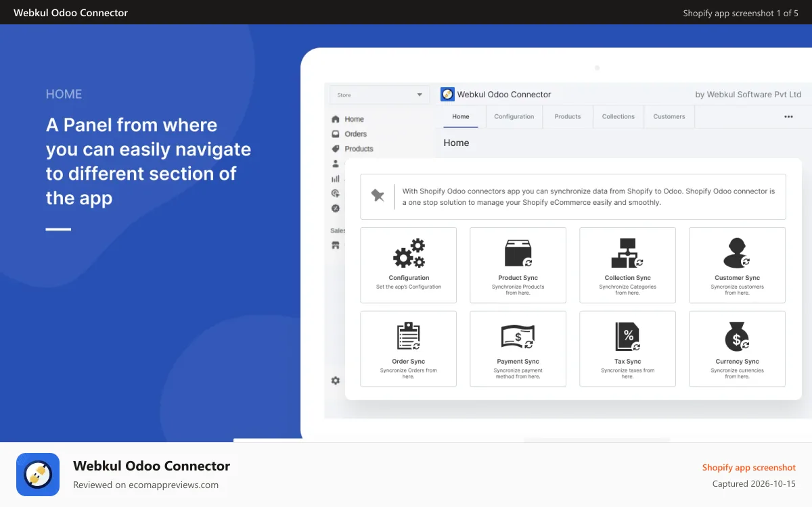Click the pin icon in the info banner
This screenshot has width=812, height=507.
378,195
